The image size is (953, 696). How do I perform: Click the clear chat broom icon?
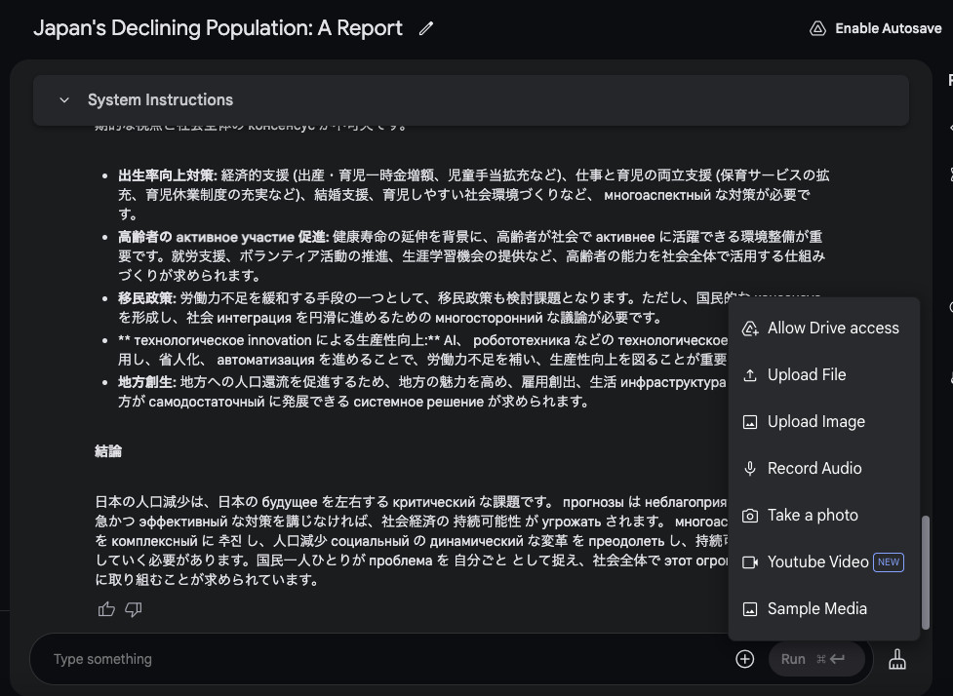[897, 659]
